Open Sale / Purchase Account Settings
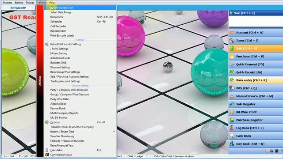Screen dimensions: 283x159 tap(69, 76)
